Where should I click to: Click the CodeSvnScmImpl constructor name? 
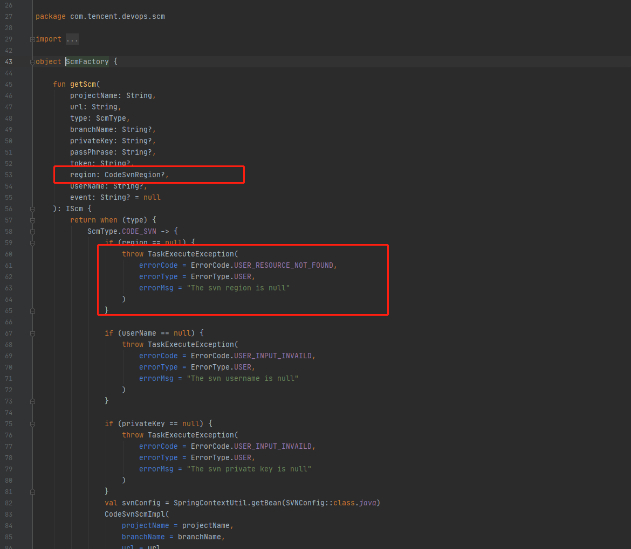[x=136, y=514]
